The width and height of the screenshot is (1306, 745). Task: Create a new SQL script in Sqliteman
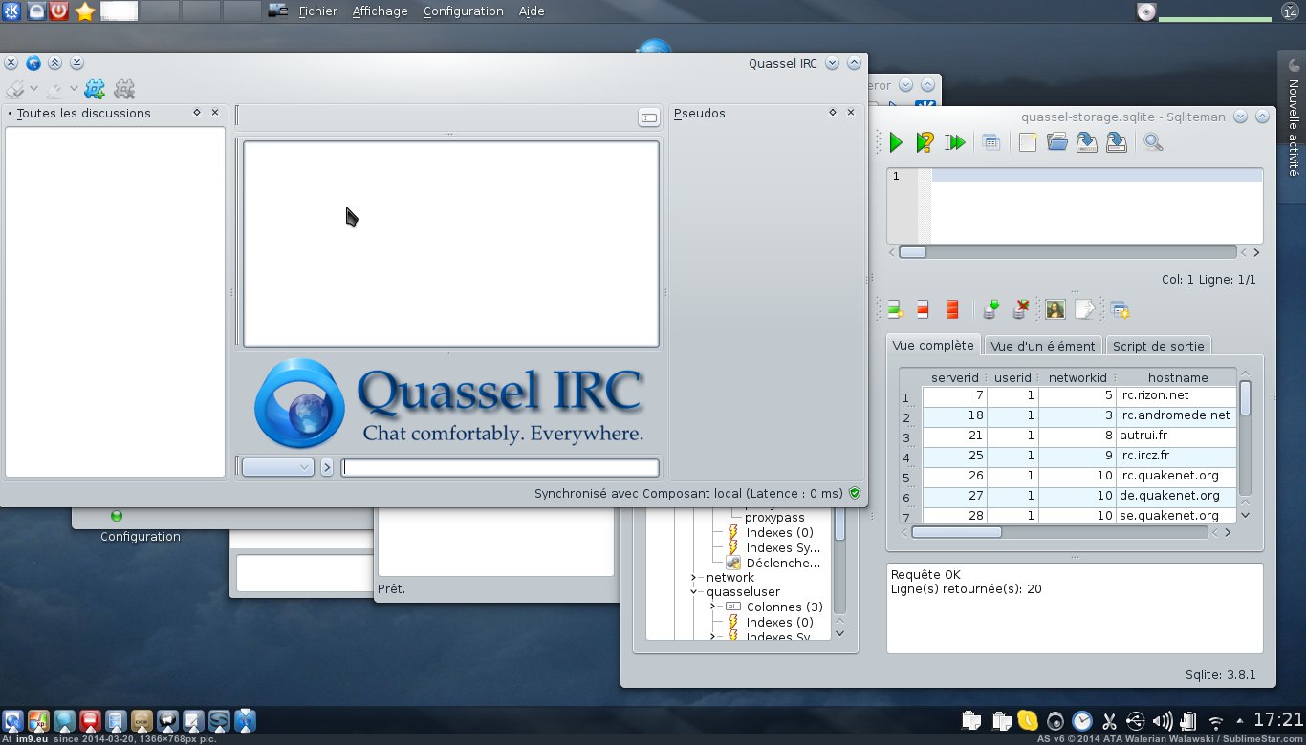[1028, 142]
